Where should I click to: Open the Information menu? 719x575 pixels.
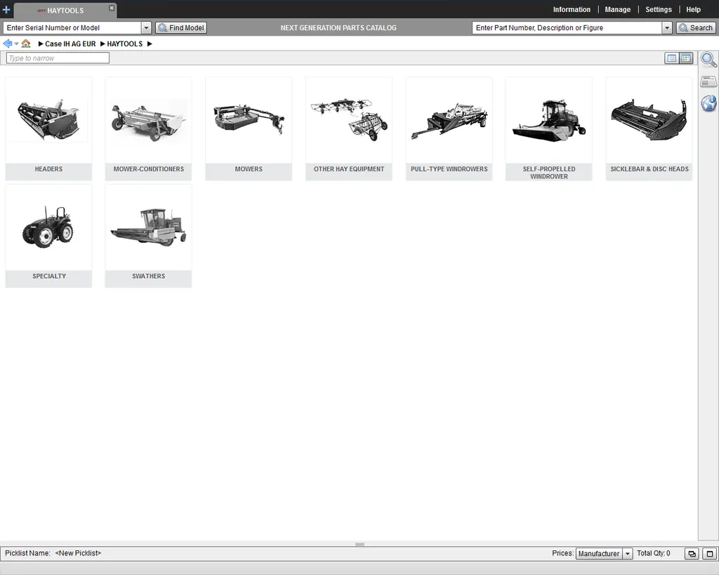[x=572, y=9]
